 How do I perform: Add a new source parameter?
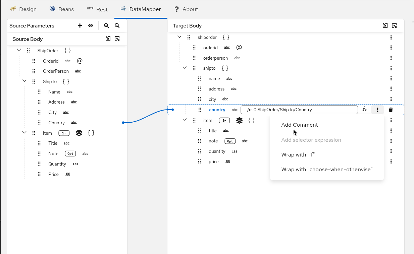click(80, 25)
